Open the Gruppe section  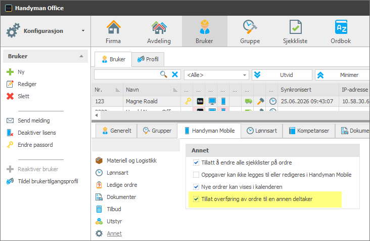click(x=250, y=32)
